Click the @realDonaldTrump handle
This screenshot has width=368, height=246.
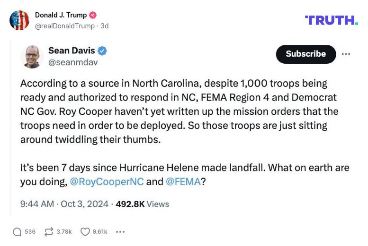pyautogui.click(x=64, y=26)
